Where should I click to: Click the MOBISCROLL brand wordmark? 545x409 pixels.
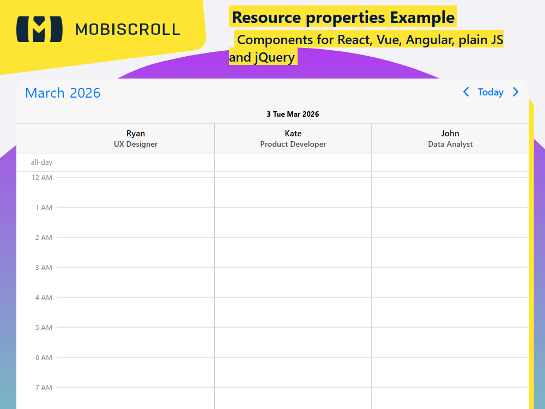tap(128, 29)
